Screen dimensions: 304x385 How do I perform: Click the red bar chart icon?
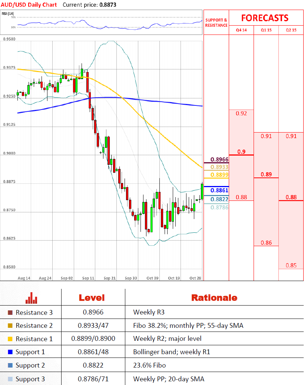pos(31,298)
